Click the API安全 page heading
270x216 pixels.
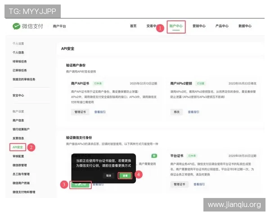pyautogui.click(x=67, y=49)
